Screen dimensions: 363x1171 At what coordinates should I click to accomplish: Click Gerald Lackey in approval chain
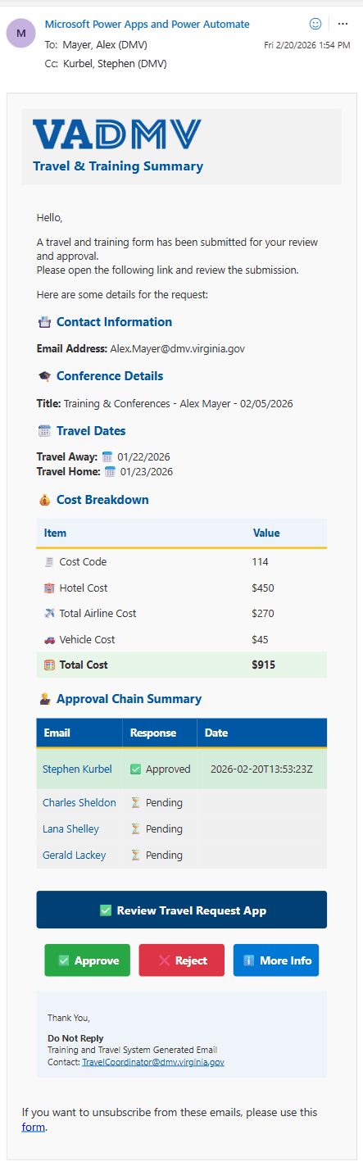[74, 855]
